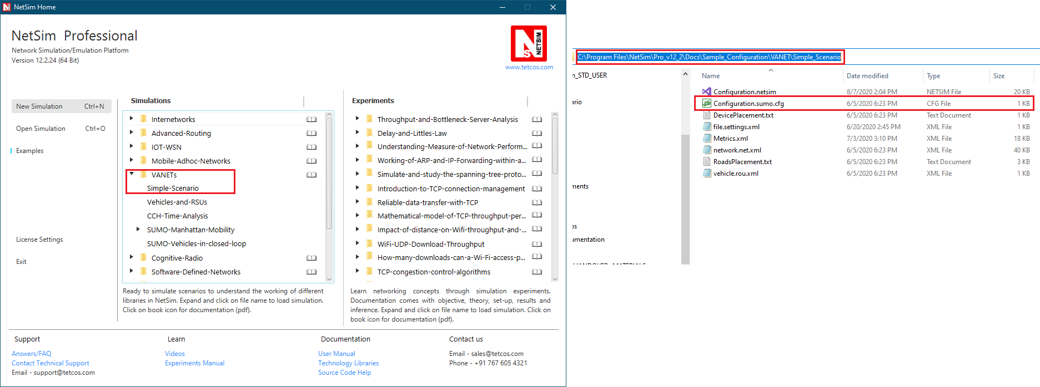1040x387 pixels.
Task: Expand the Delay-and-Littles-Law experiment
Action: coord(357,132)
